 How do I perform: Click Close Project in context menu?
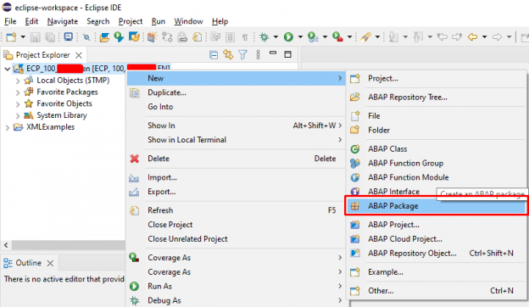[237, 225]
